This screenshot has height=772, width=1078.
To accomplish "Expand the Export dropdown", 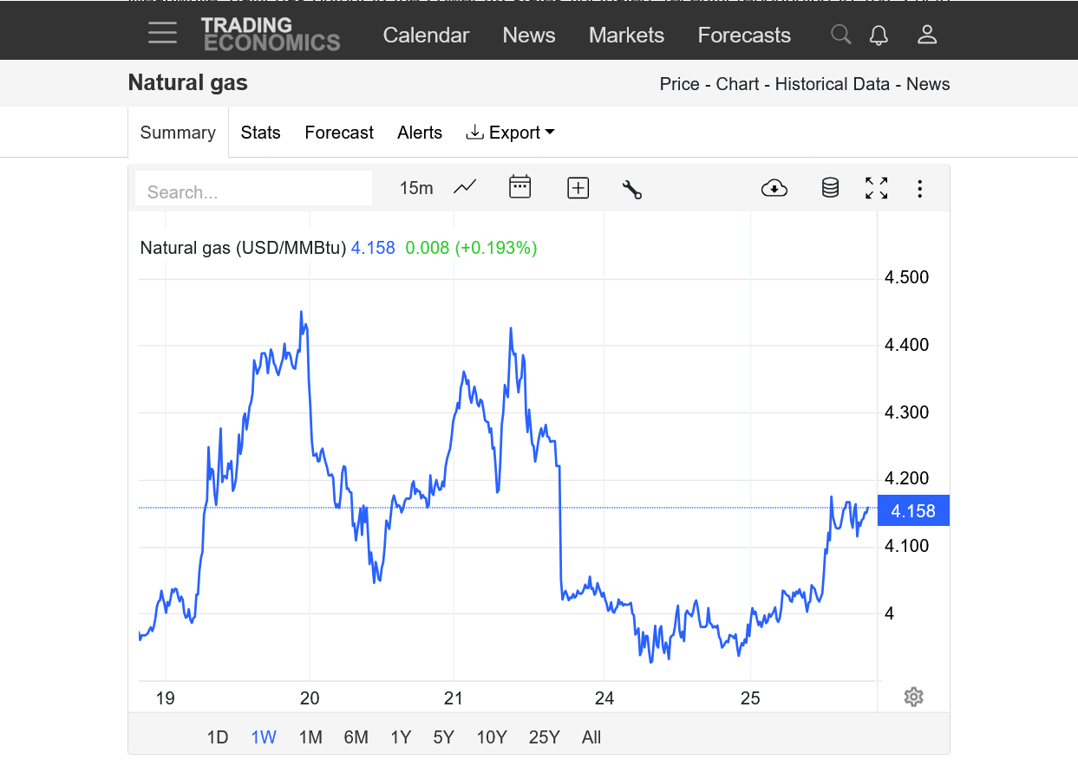I will click(510, 133).
